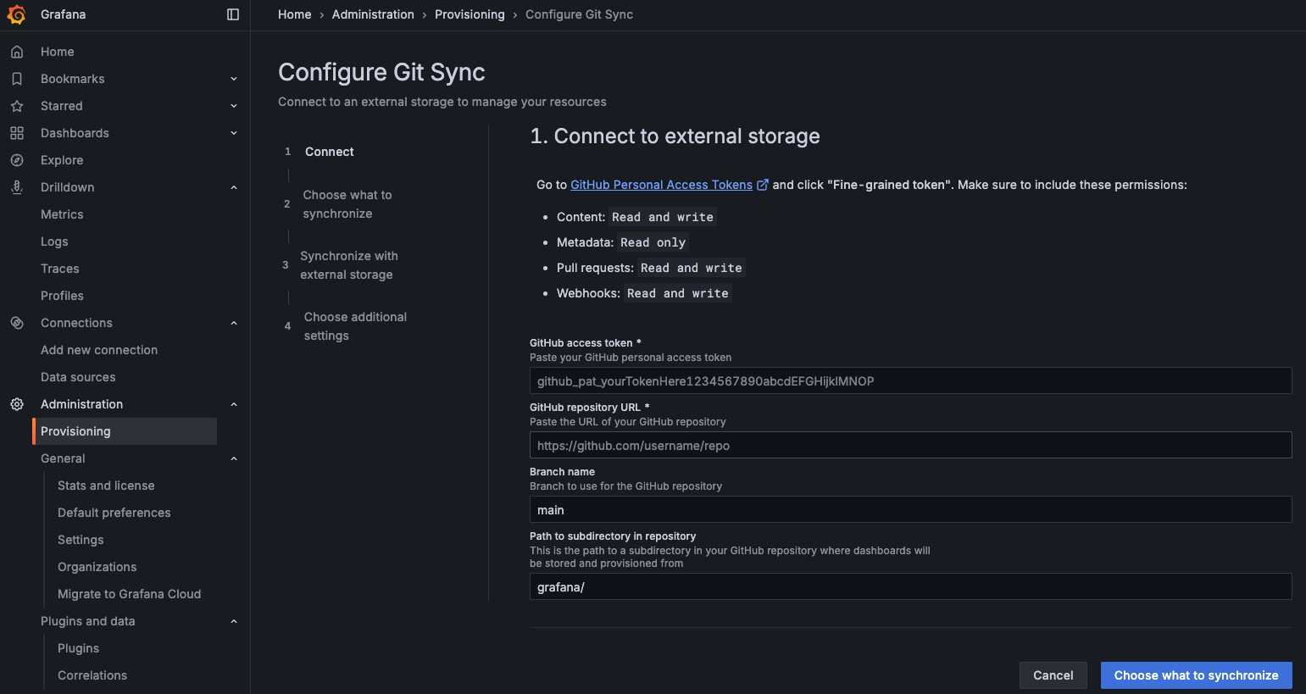Collapse the Administration section chevron

point(234,404)
